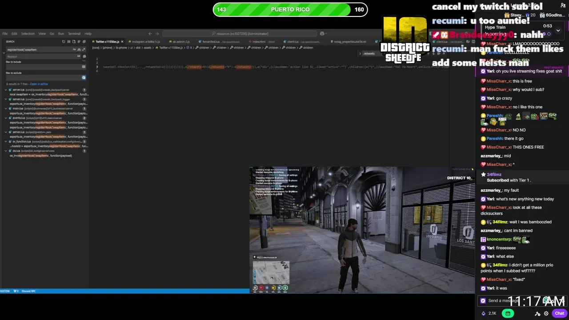Refresh the search results in Search panel
The height and width of the screenshot is (320, 569).
pyautogui.click(x=64, y=41)
